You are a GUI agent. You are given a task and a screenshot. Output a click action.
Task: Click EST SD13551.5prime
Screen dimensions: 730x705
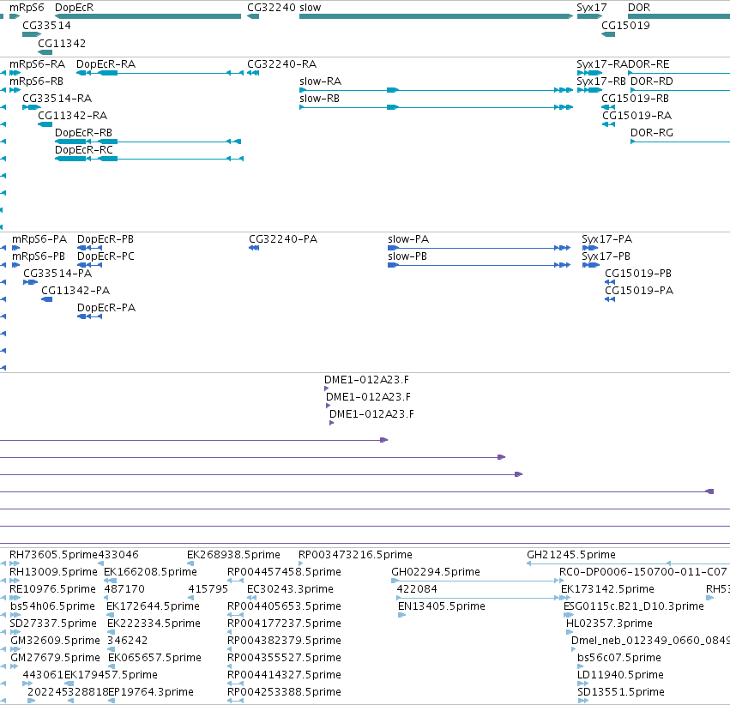(621, 692)
